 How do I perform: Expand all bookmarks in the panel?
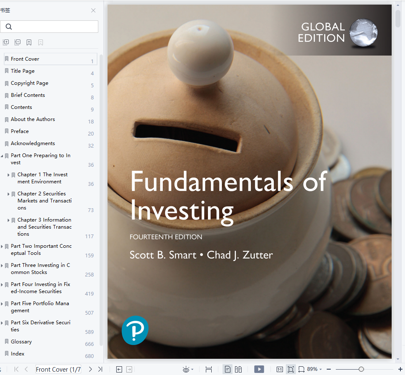(x=6, y=42)
